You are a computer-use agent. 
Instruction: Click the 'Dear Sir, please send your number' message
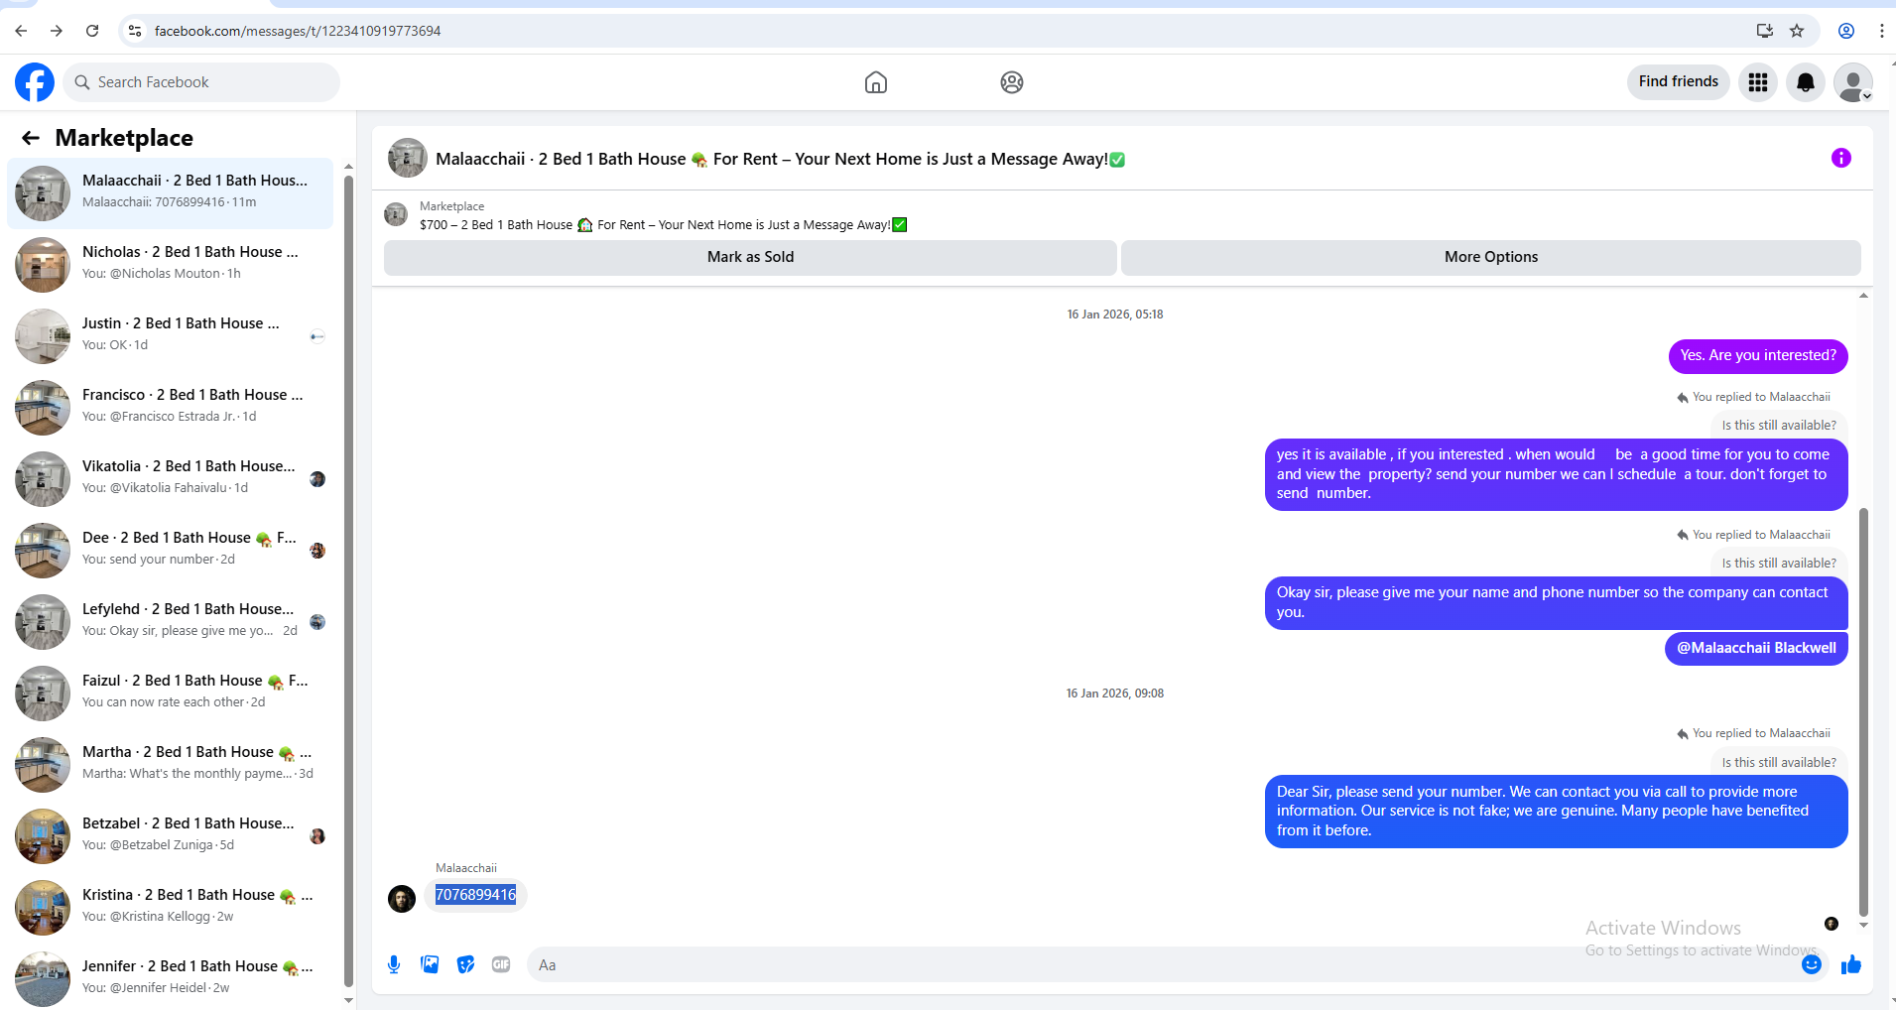click(1556, 812)
